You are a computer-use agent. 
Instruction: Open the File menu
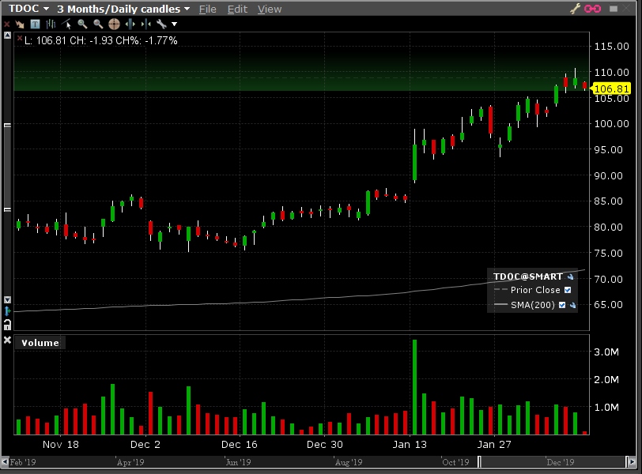(x=207, y=9)
